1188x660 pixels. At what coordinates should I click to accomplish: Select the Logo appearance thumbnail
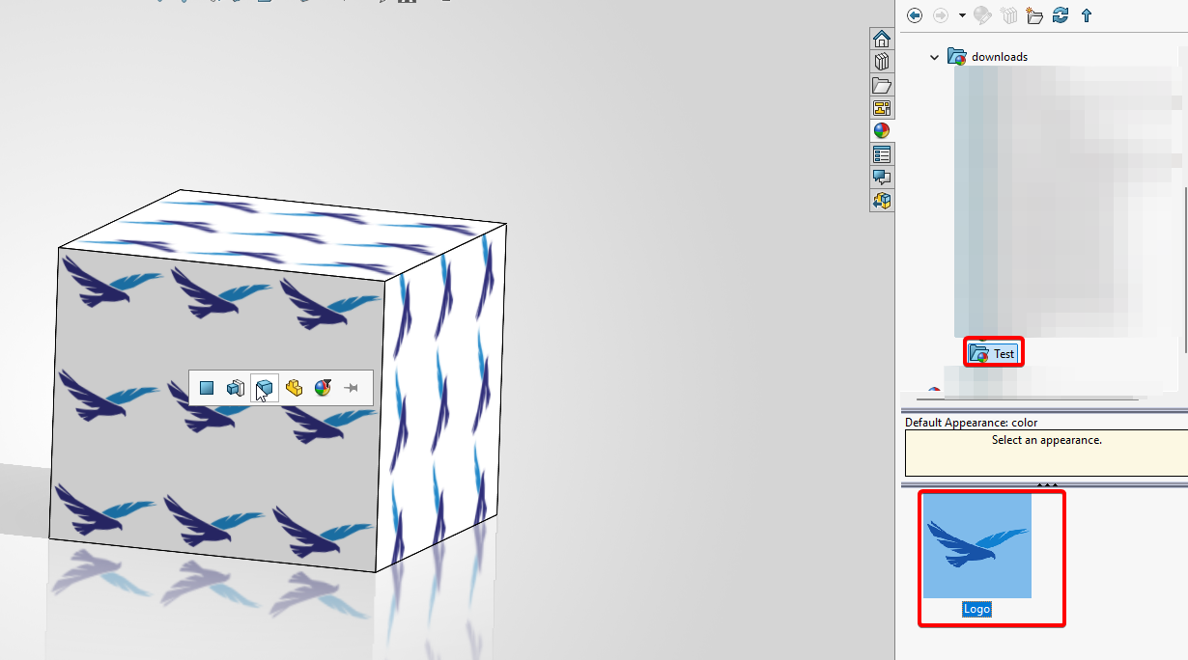point(977,546)
